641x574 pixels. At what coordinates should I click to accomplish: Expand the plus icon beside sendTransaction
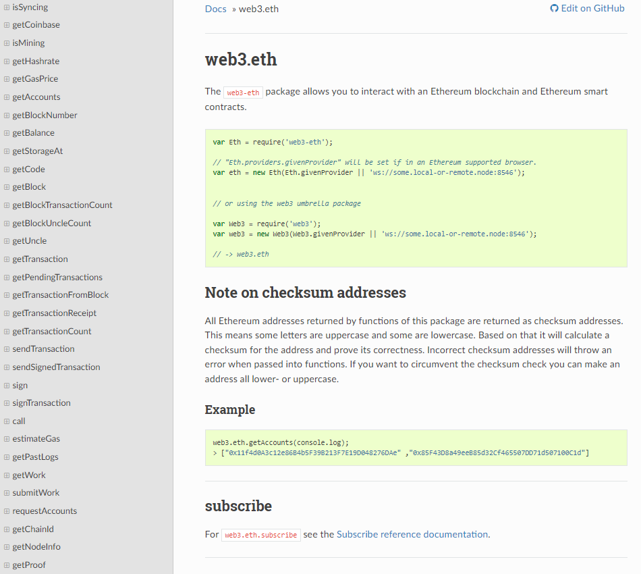click(5, 348)
